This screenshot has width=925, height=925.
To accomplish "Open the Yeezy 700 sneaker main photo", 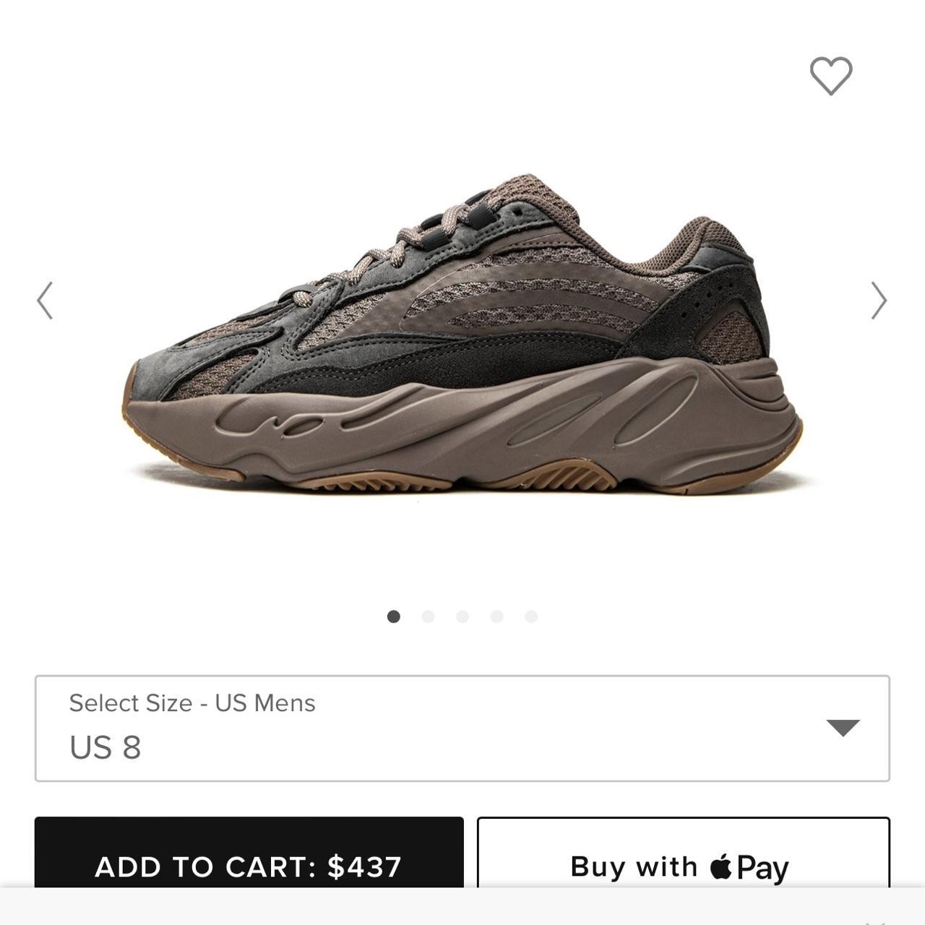I will 462,334.
